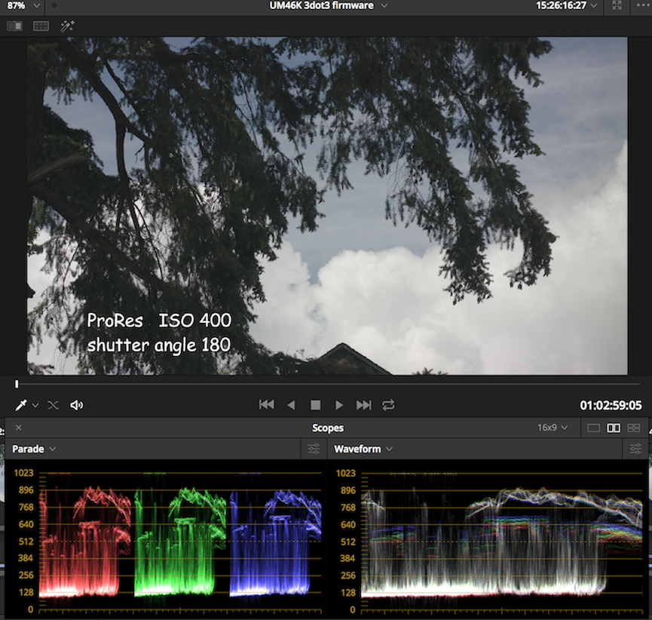Click the video preview image
Viewport: 652px width, 620px height.
[327, 207]
